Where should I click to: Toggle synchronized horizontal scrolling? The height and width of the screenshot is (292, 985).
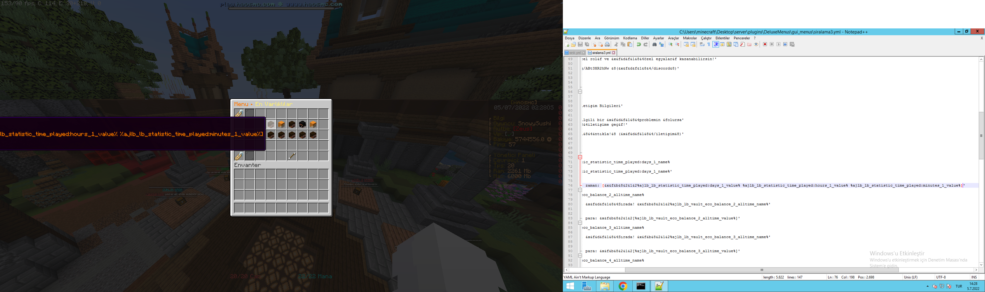coord(693,44)
